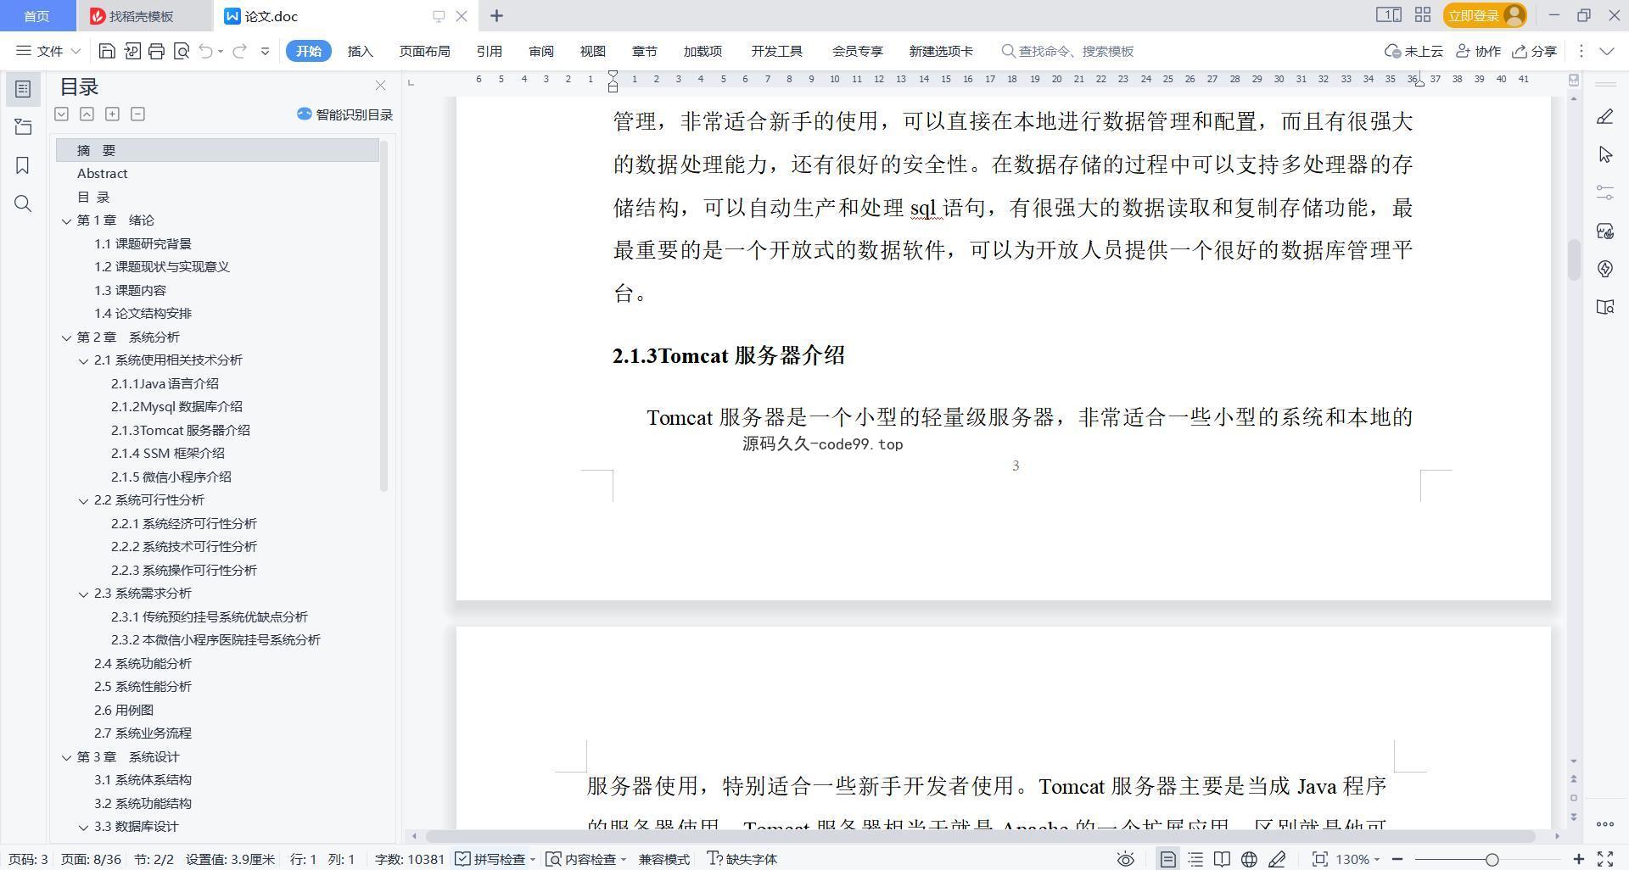Collapse all outline levels icon
1629x870 pixels.
[87, 114]
